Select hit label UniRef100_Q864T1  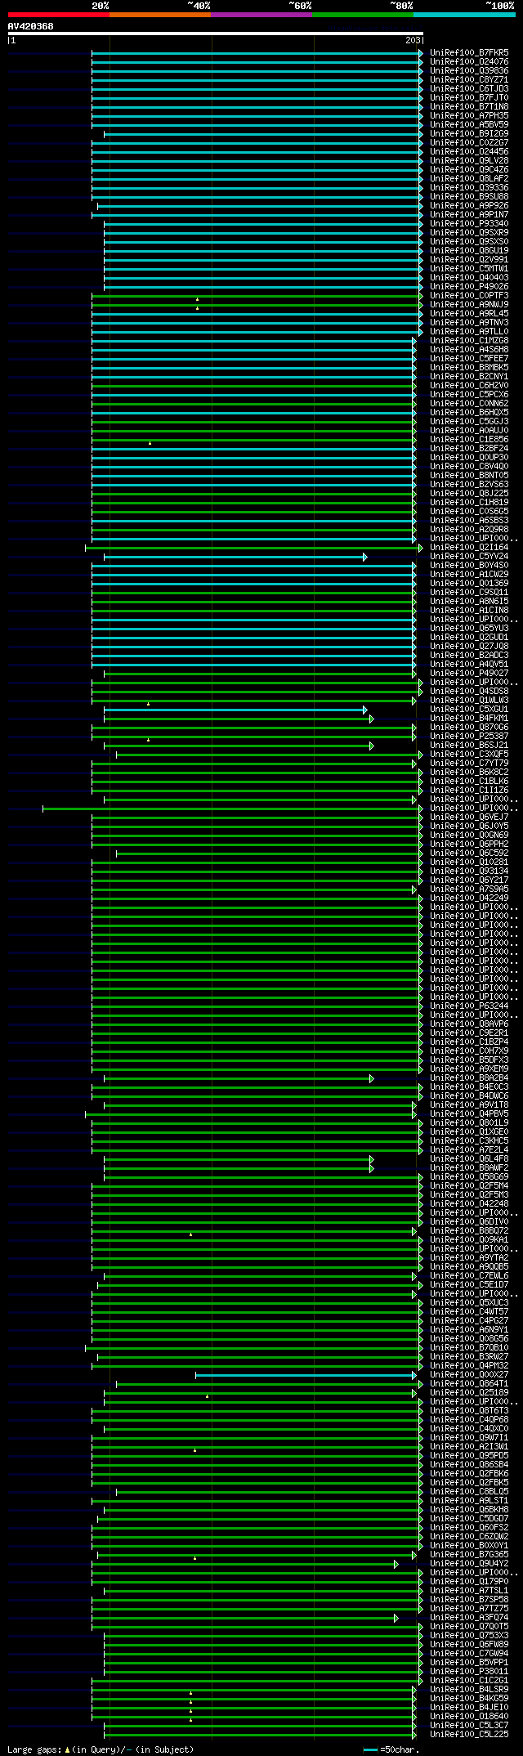[469, 1384]
